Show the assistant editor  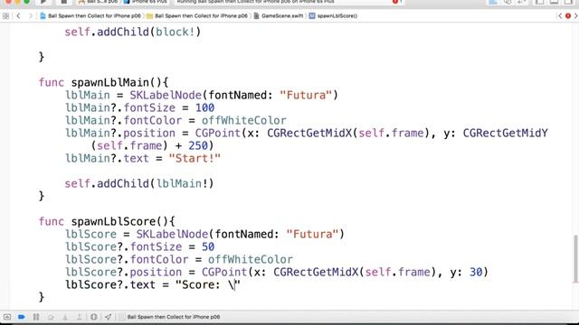tap(508, 2)
